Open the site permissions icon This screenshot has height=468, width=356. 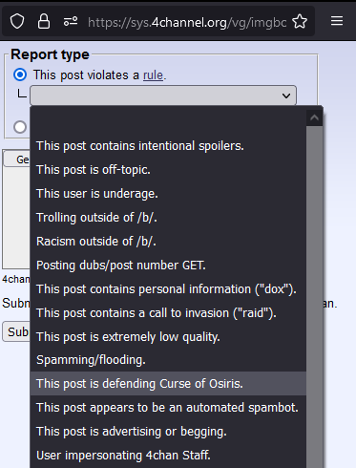pos(71,22)
